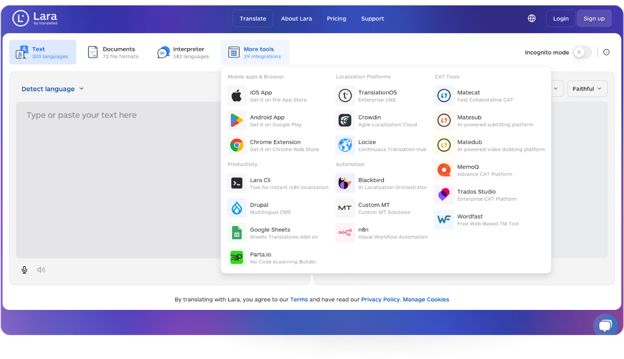Click the 'AI Localization Orchestrator' text
Viewport: 624px width, 359px height.
click(393, 187)
